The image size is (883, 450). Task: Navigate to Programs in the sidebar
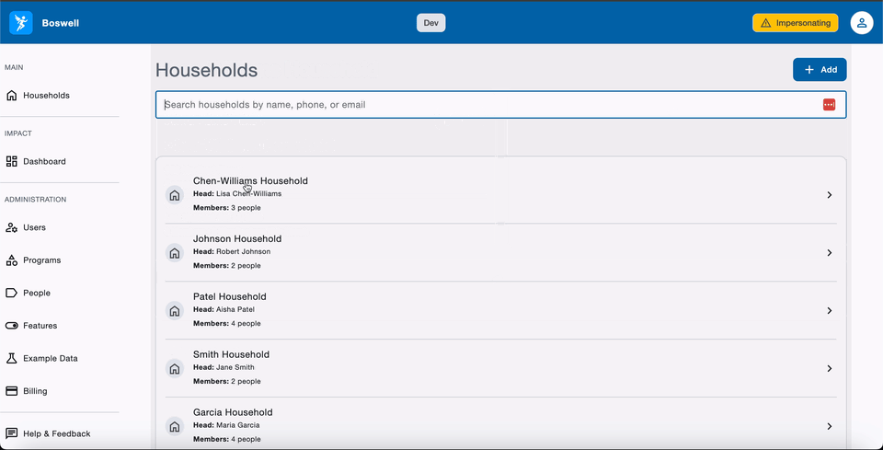(x=41, y=260)
